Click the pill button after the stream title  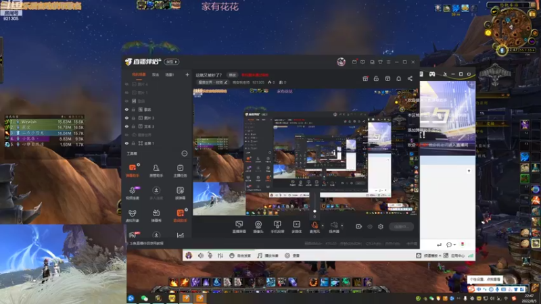[232, 75]
